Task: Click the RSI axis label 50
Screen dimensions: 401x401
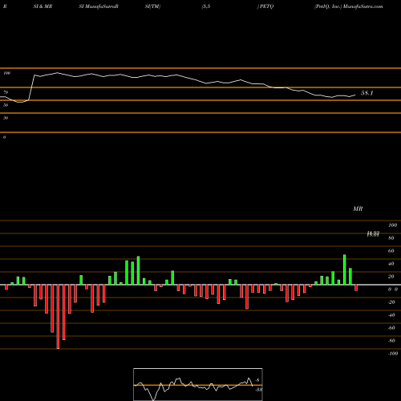Action: (x=6, y=105)
